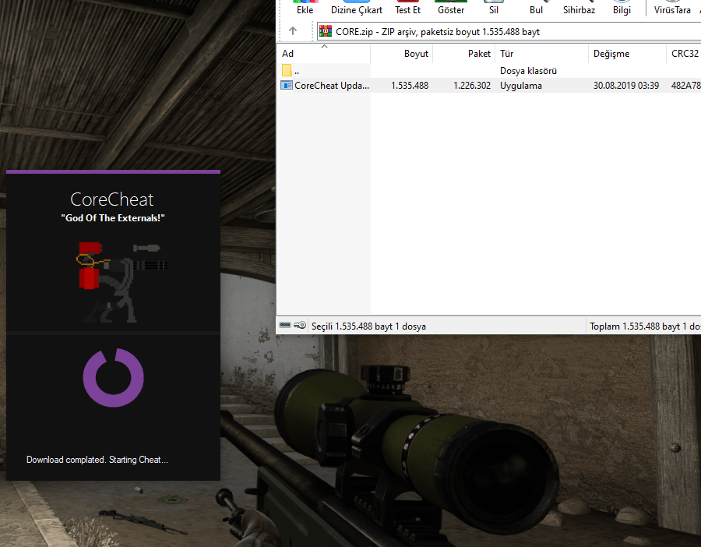Click the 30.08.2019 03:39 date cell
This screenshot has width=701, height=547.
626,86
